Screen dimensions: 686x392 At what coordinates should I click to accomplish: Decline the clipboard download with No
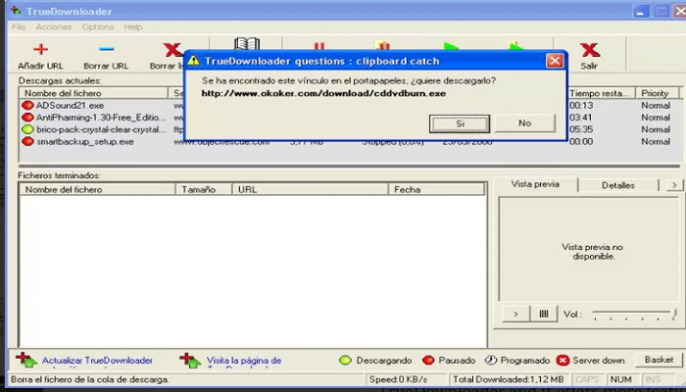point(525,123)
